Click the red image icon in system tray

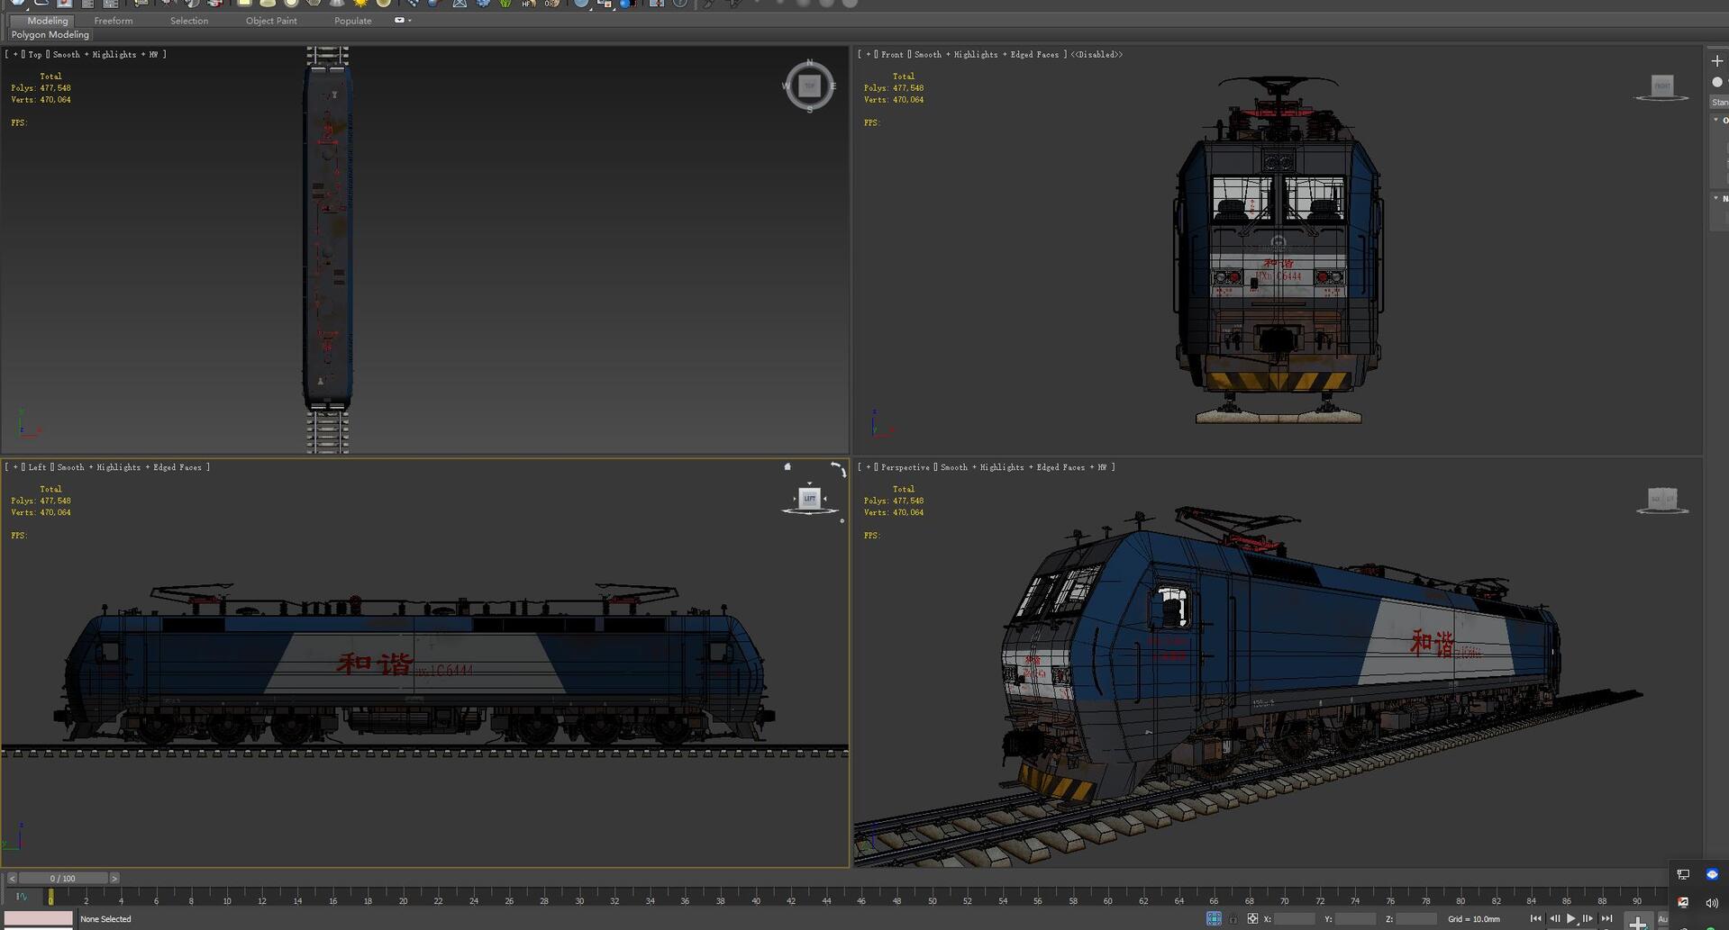click(1683, 902)
